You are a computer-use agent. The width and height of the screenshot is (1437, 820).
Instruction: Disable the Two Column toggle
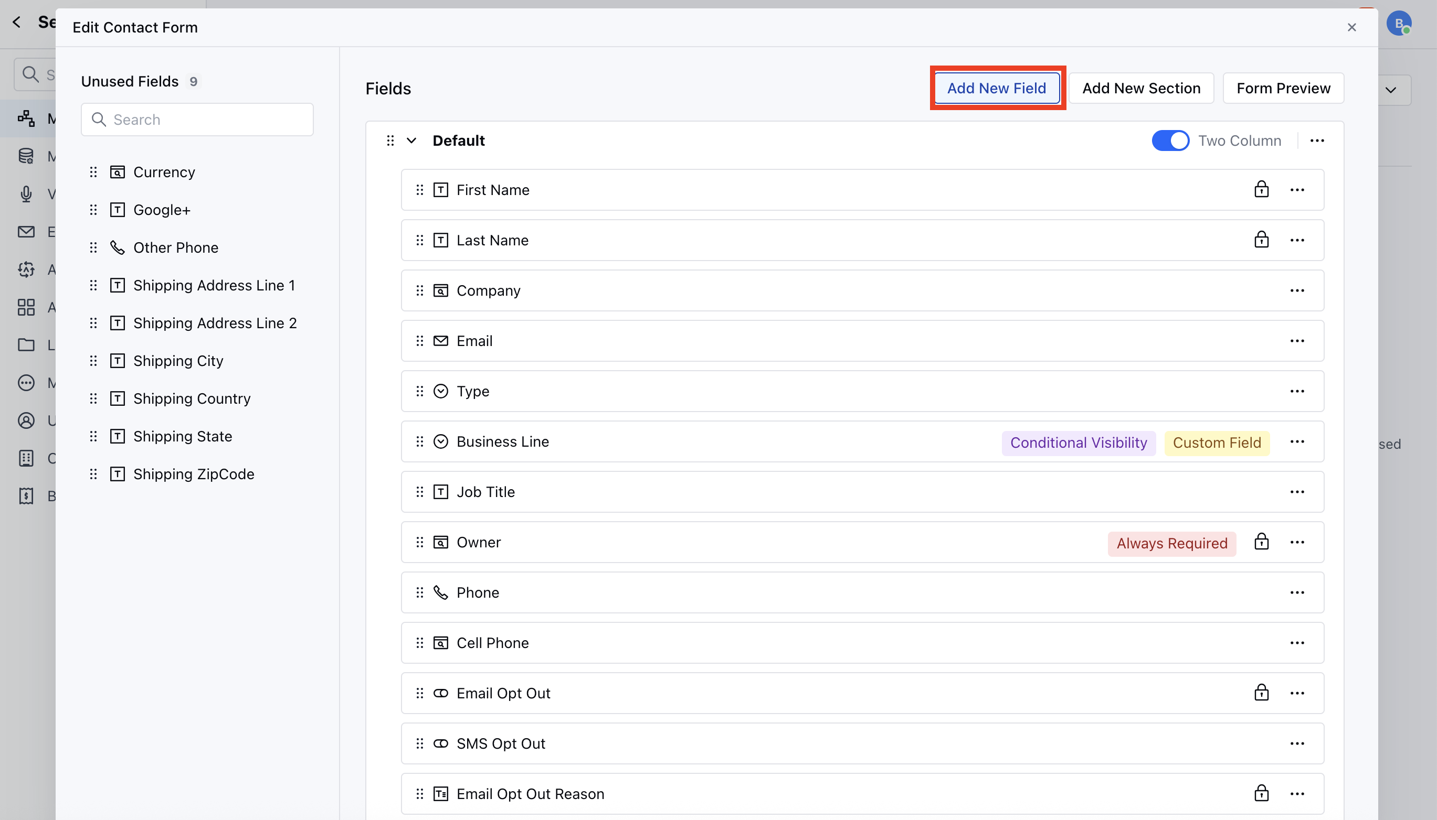click(x=1171, y=140)
